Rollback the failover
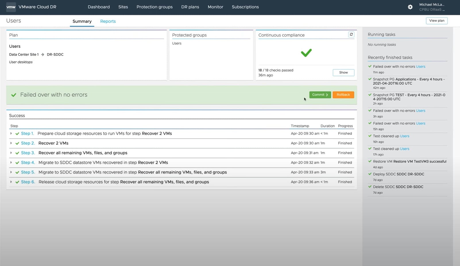Viewport: 460px width, 266px height. coord(343,95)
